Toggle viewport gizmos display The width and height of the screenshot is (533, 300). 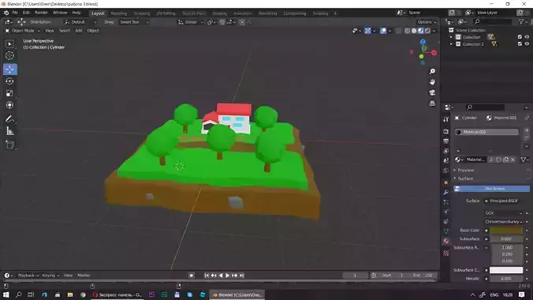coord(367,31)
